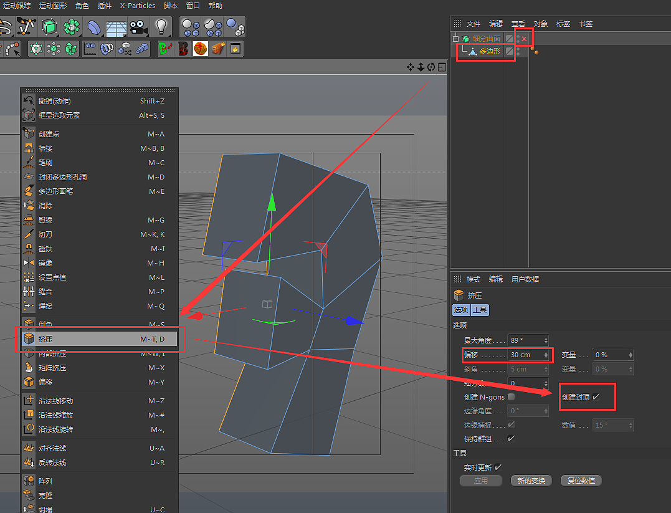Click the context menu tear-off grip bar

point(99,90)
